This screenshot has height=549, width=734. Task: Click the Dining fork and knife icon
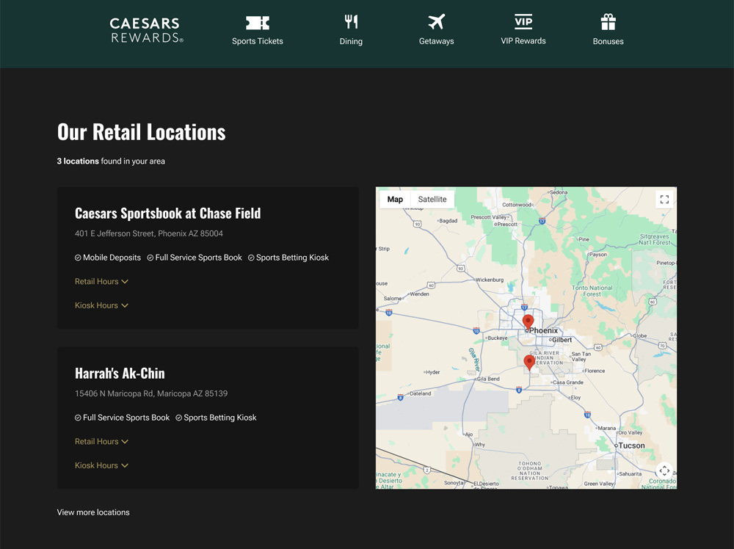(351, 22)
